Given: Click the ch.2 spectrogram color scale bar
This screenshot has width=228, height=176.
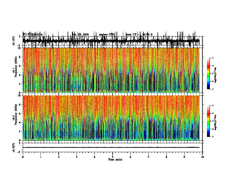Looking at the screenshot, I should (x=208, y=121).
